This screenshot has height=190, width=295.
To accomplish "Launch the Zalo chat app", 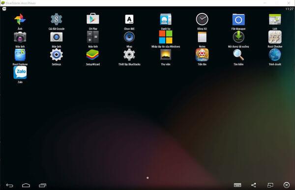I will click(20, 73).
